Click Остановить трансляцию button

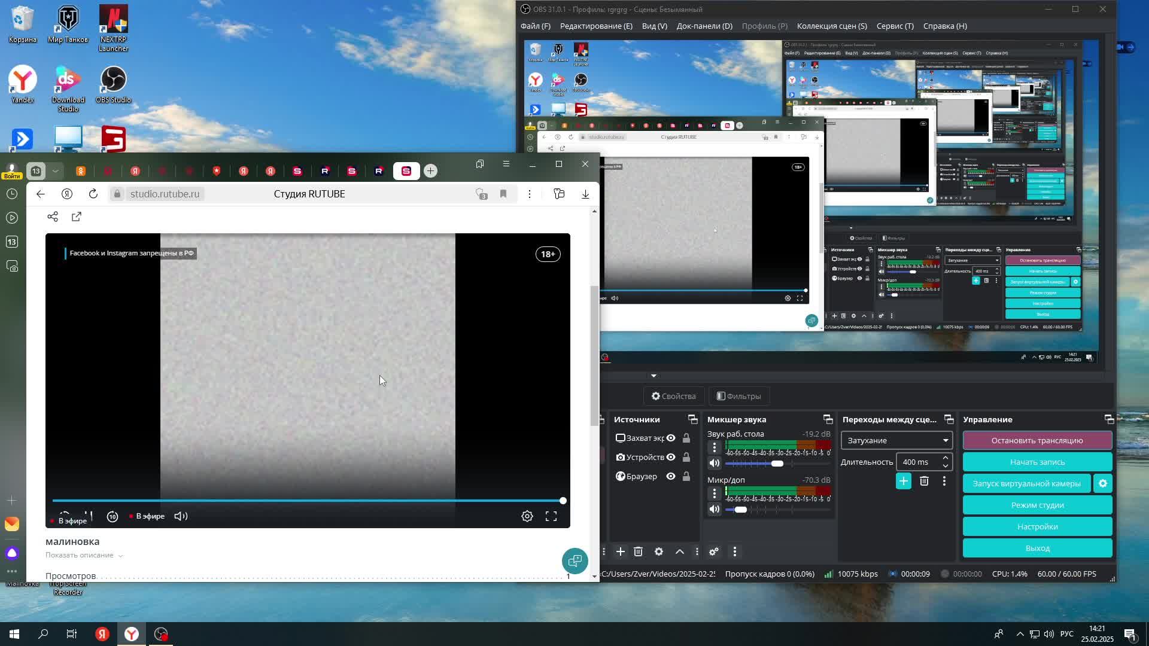click(1036, 440)
